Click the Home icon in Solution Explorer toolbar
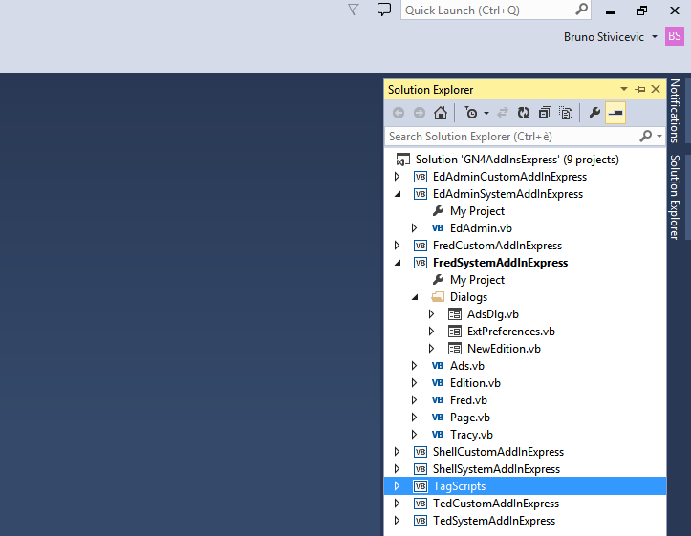 [x=441, y=113]
